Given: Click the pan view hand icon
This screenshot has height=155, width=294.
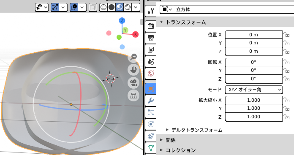Looking at the screenshot, I should [x=133, y=70].
